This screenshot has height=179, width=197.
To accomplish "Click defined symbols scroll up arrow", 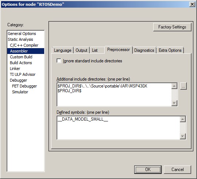I will coord(183,119).
